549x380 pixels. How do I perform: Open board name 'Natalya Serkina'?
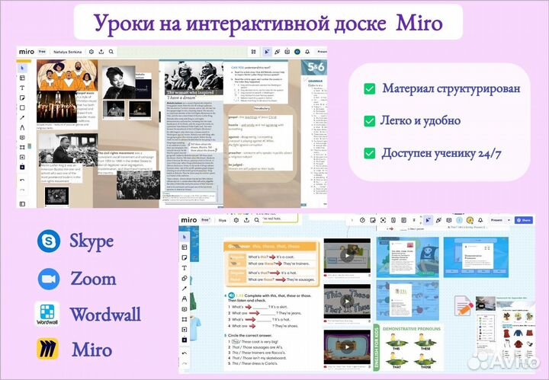click(x=68, y=52)
